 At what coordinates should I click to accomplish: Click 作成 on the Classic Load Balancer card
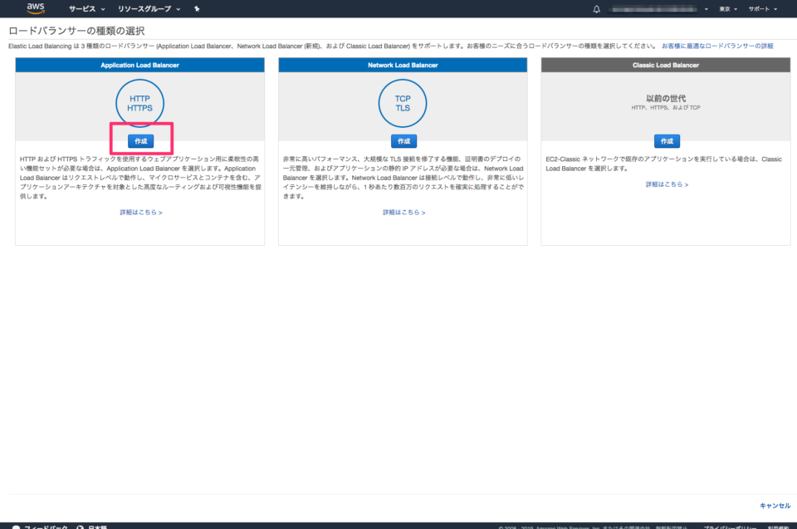click(665, 140)
